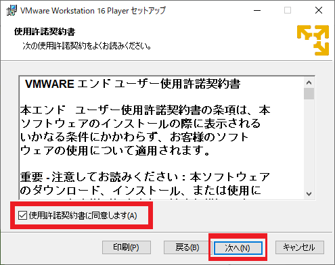Minimize the setup window
Image resolution: width=335 pixels, height=265 pixels.
pos(257,10)
